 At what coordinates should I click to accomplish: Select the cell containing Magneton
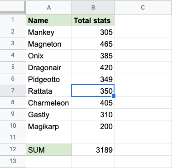49,44
